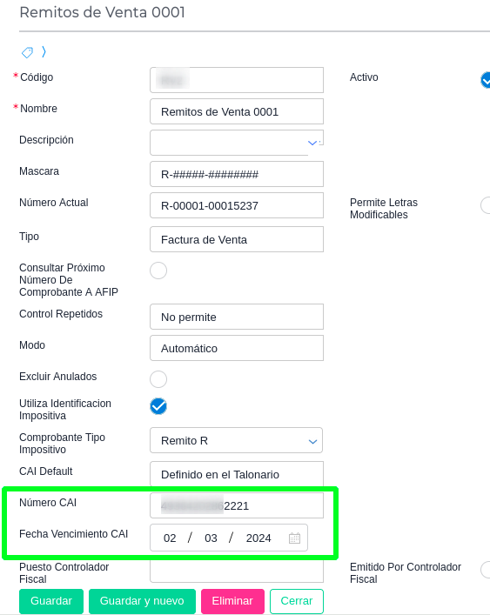Click the Número CAI input field
This screenshot has width=490, height=615.
(237, 505)
